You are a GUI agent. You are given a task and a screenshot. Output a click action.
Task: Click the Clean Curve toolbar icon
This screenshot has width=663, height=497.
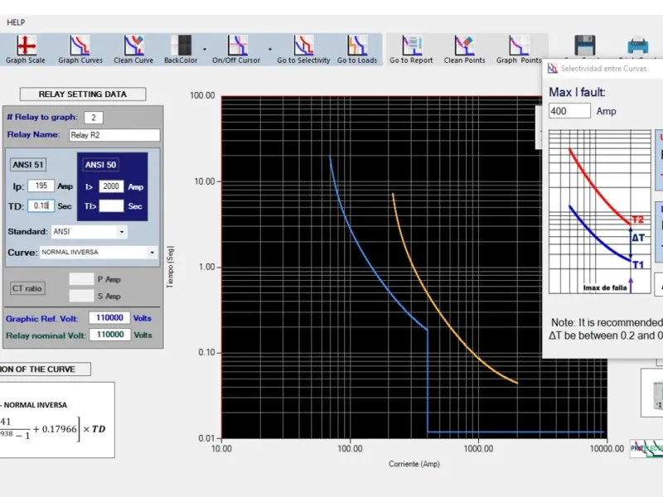pyautogui.click(x=133, y=50)
